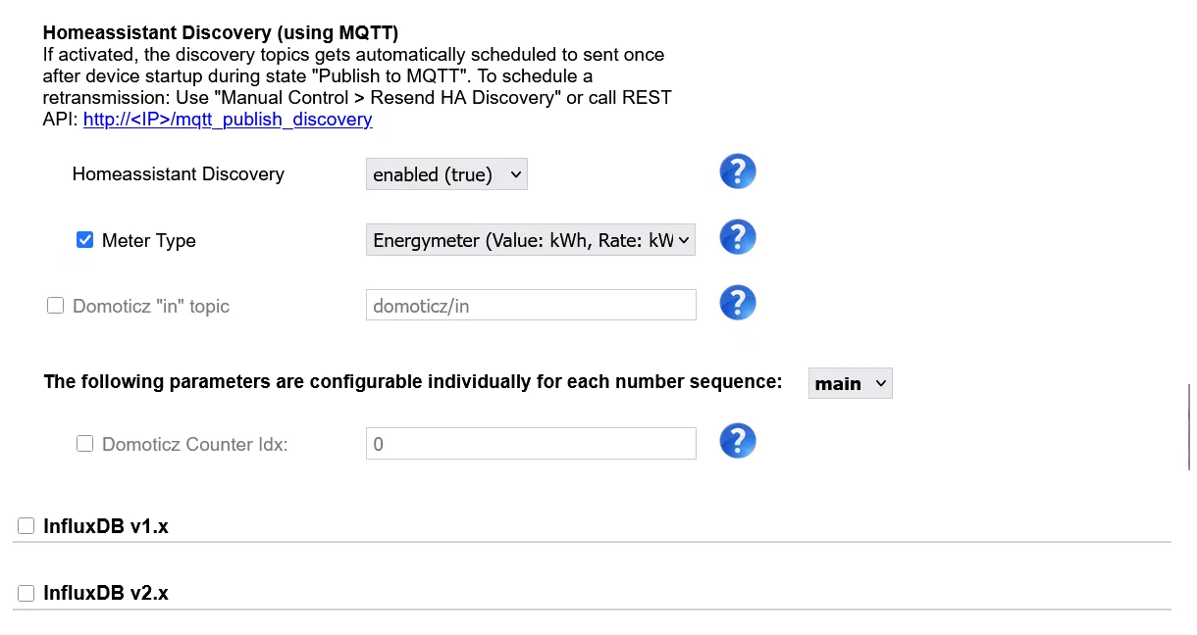Image resolution: width=1197 pixels, height=635 pixels.
Task: Expand the Meter Type Energymeter dropdown
Action: 531,240
